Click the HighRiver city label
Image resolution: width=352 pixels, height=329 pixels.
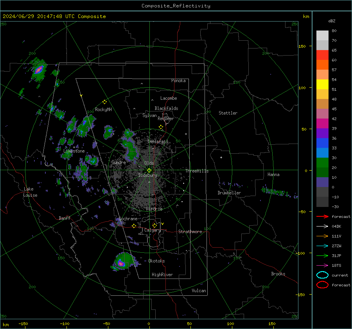coord(162,275)
